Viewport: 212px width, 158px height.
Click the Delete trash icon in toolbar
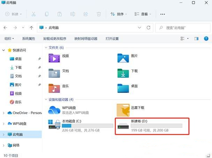[x=99, y=14]
